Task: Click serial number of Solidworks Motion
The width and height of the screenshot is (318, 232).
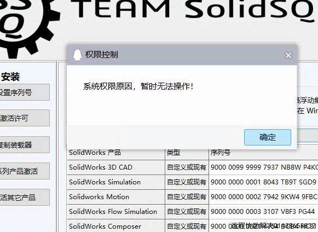Action: [263, 197]
